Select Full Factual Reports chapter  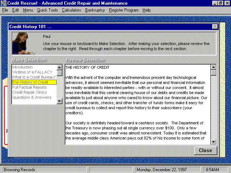(x=29, y=87)
